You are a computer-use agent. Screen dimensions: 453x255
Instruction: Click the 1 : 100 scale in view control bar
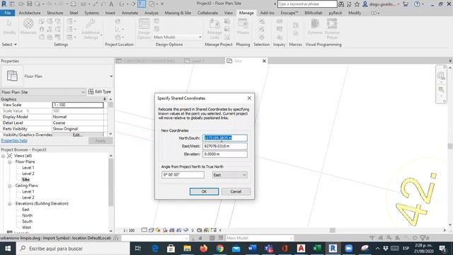[x=129, y=230]
